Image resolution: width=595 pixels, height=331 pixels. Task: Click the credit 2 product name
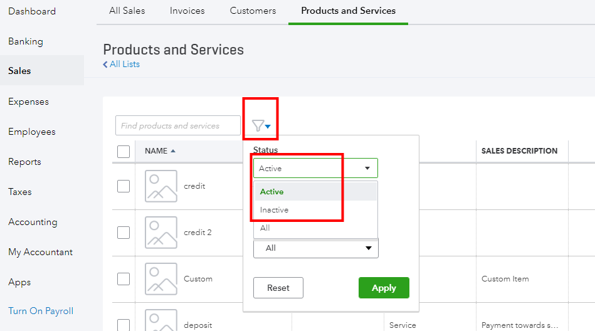click(x=197, y=233)
